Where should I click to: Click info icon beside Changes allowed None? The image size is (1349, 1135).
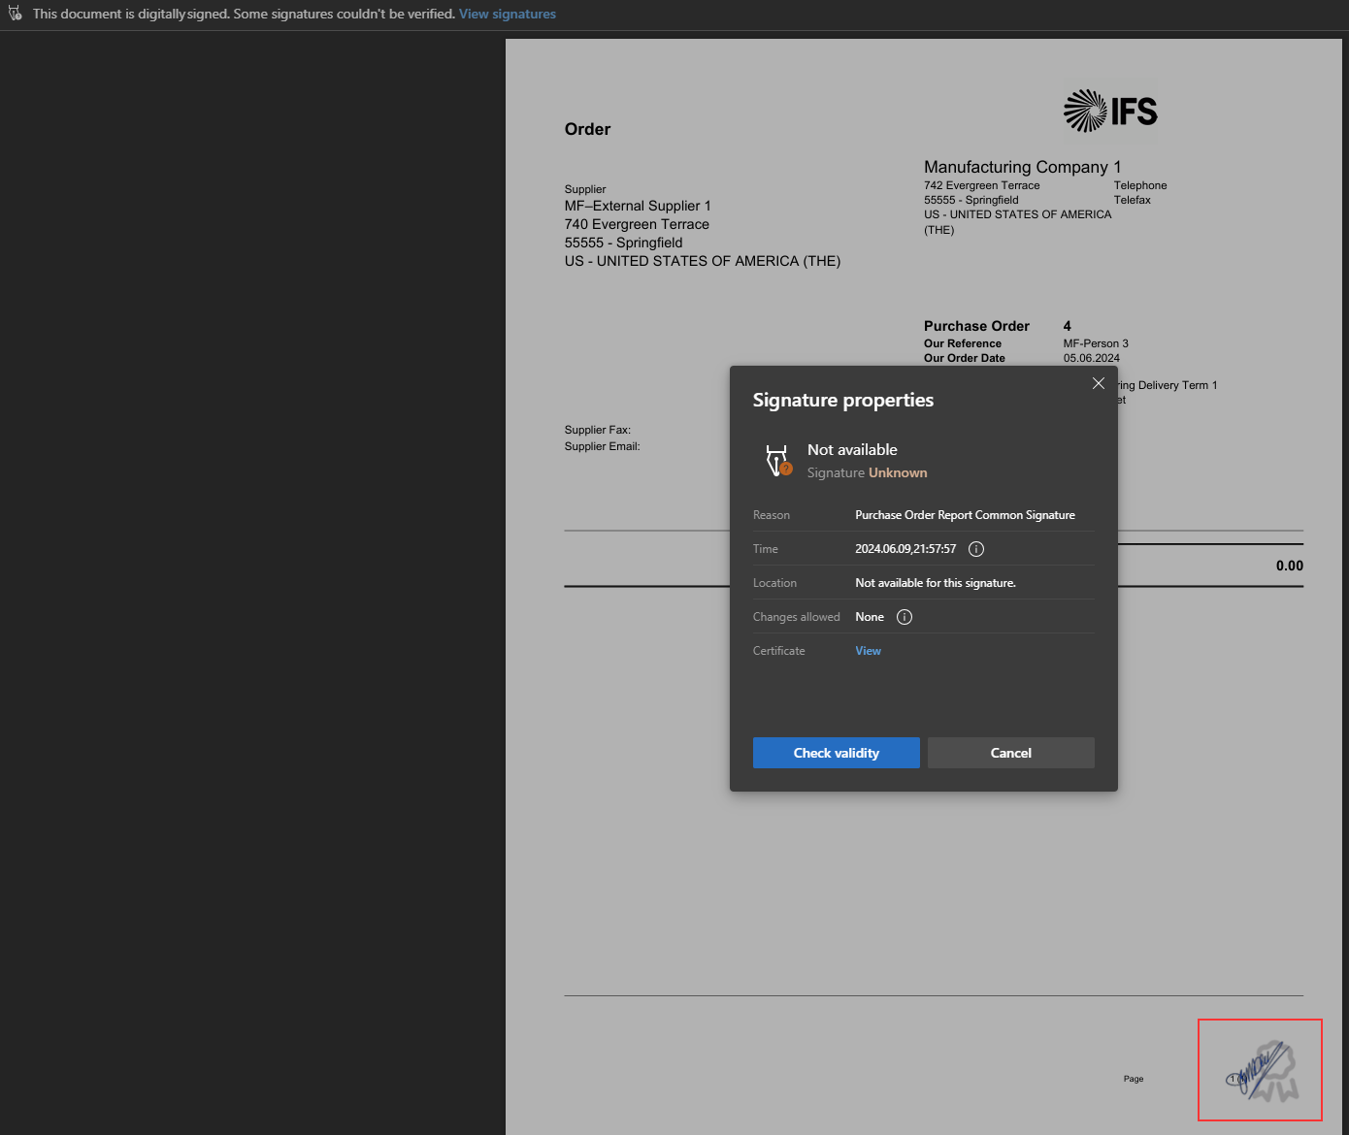905,617
